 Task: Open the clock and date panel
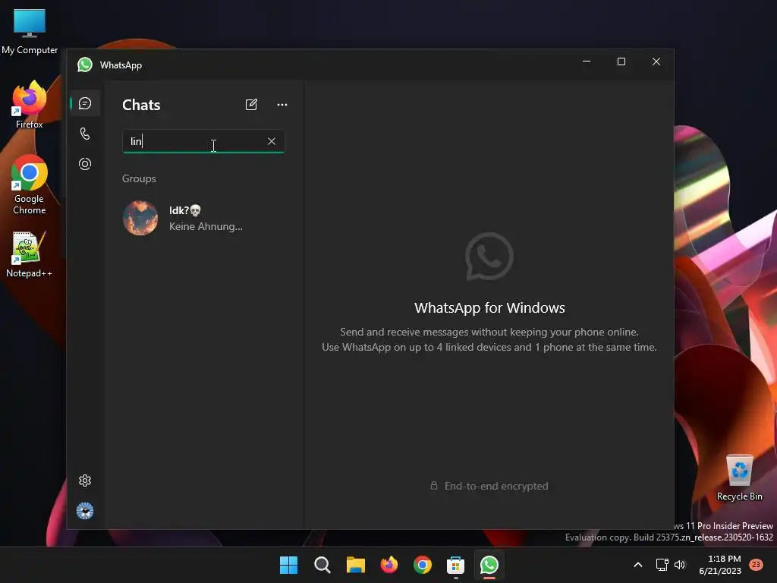pos(720,565)
